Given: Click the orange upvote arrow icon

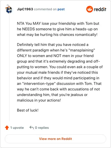Looking at the screenshot, I should (7, 128).
